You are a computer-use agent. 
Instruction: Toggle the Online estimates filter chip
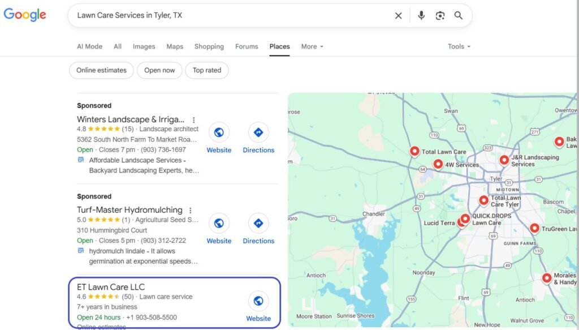coord(102,70)
